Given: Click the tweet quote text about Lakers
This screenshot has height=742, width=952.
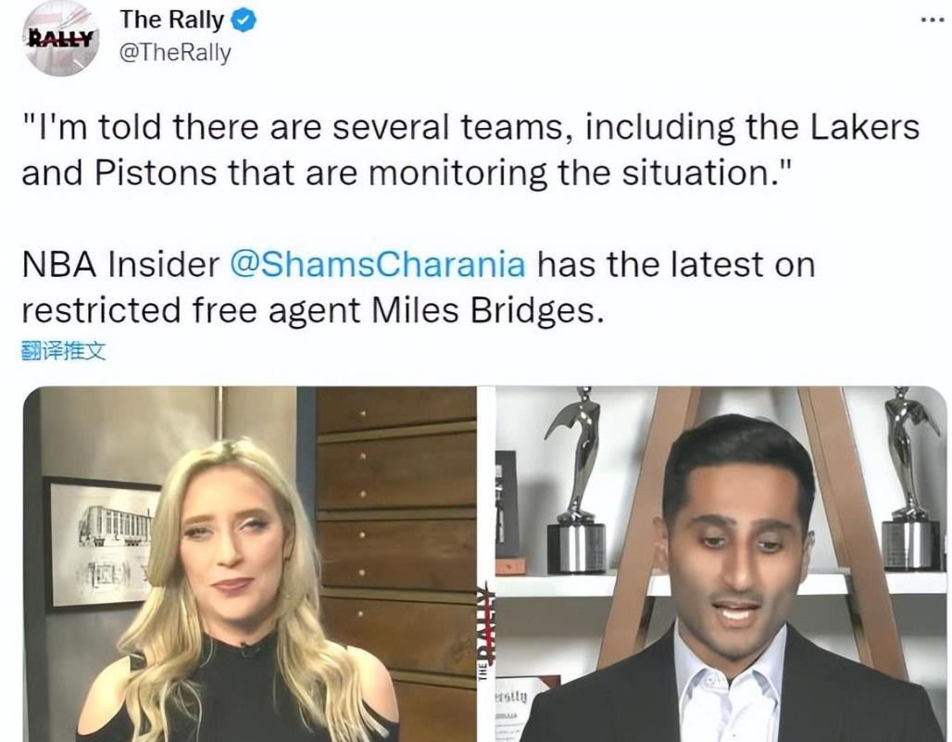Looking at the screenshot, I should pos(470,150).
